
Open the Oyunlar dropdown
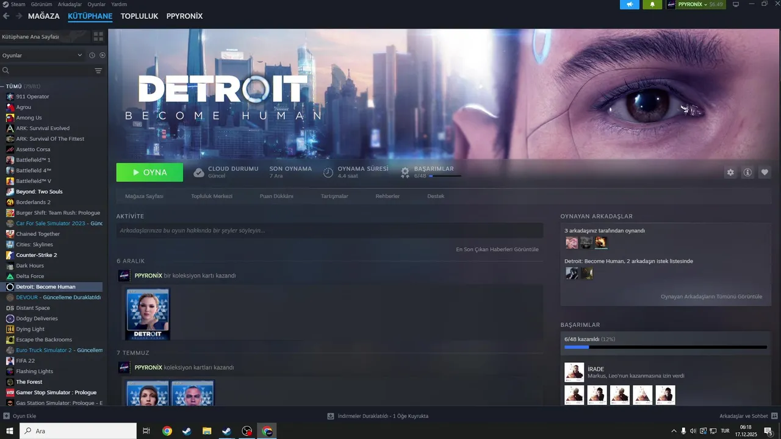[x=41, y=55]
